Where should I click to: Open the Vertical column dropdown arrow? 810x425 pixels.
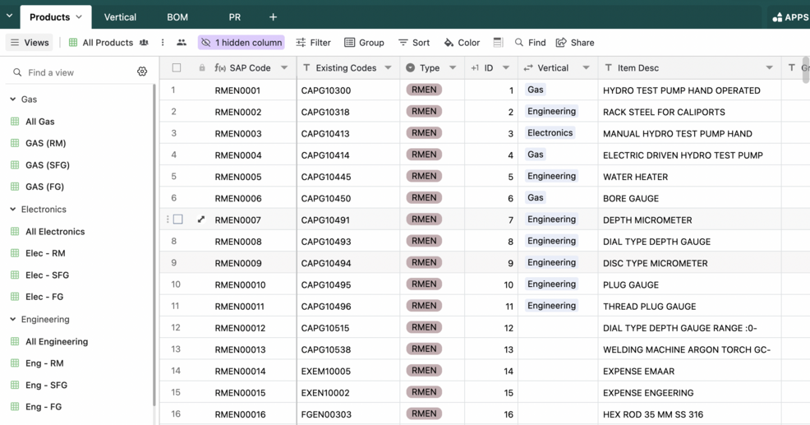tap(586, 68)
